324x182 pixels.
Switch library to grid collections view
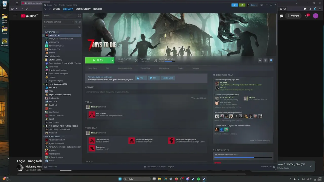coord(79,16)
